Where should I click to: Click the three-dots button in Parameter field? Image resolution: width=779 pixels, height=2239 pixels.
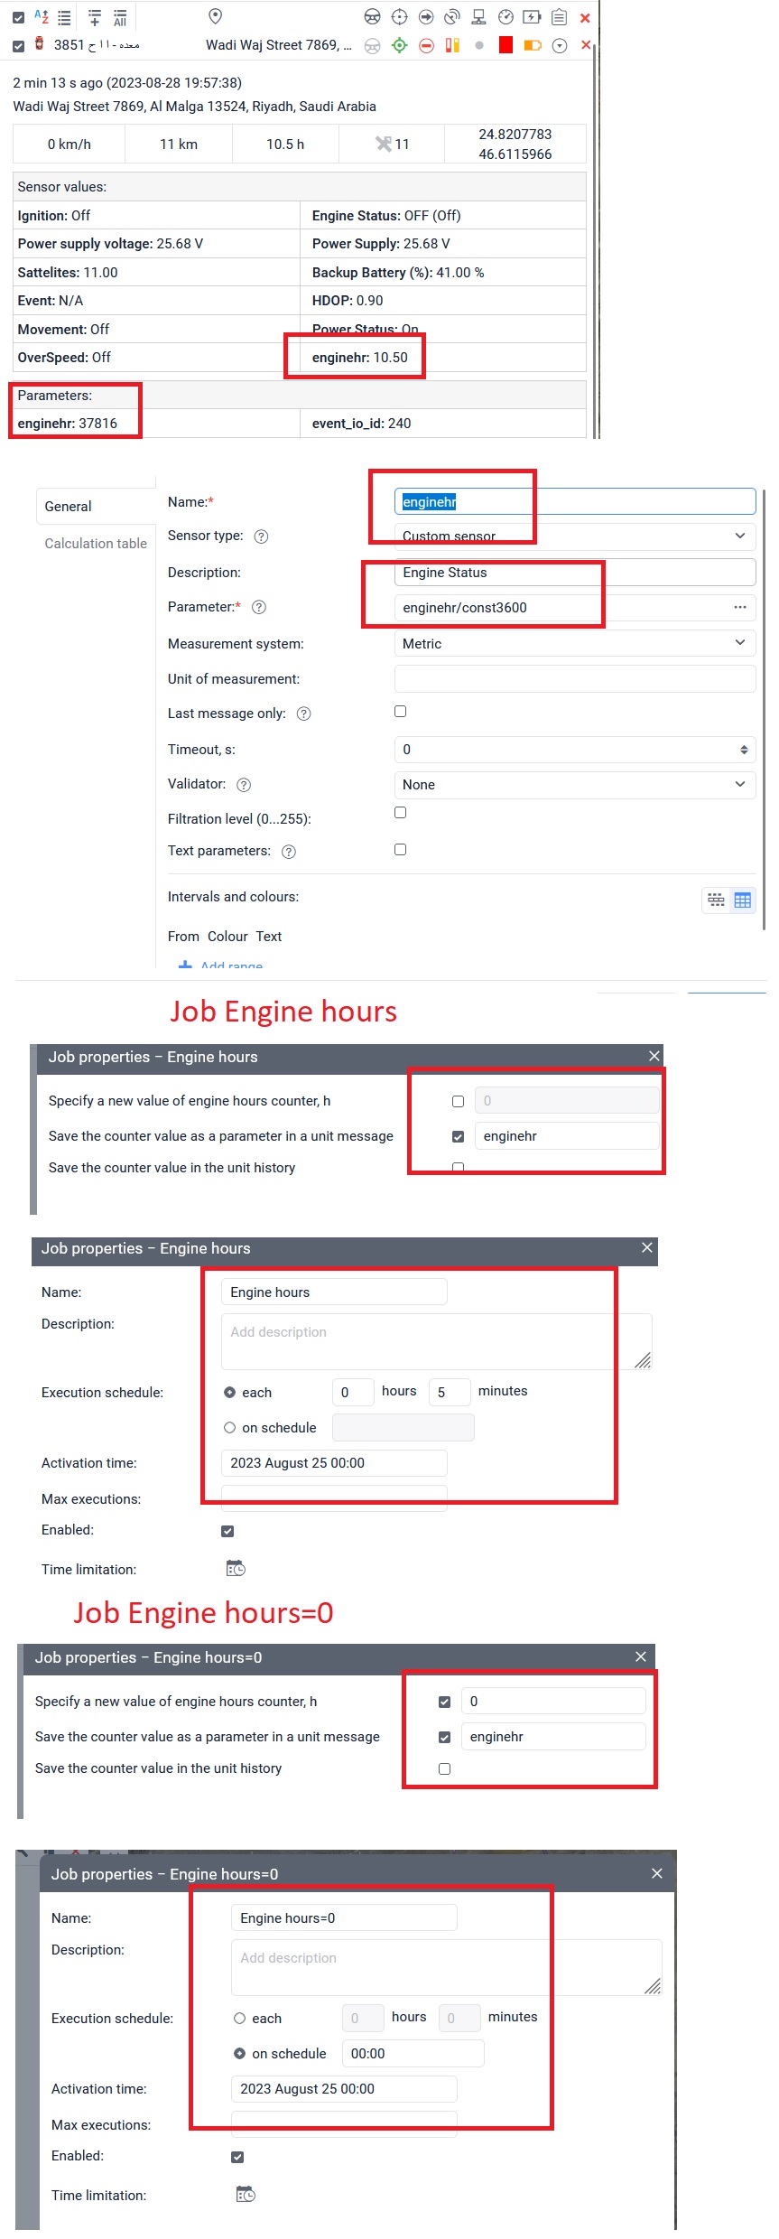[739, 608]
